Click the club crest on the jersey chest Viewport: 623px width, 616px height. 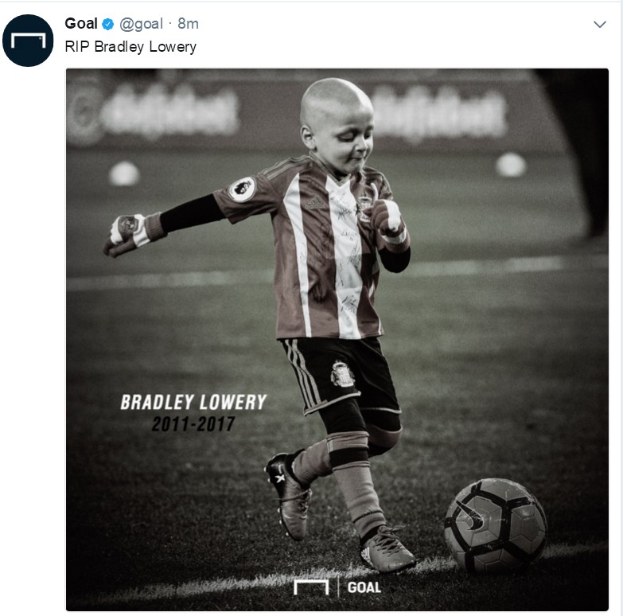[364, 208]
